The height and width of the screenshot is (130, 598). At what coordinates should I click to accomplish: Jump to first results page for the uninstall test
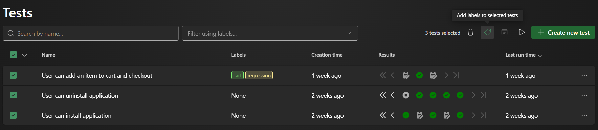pos(383,95)
